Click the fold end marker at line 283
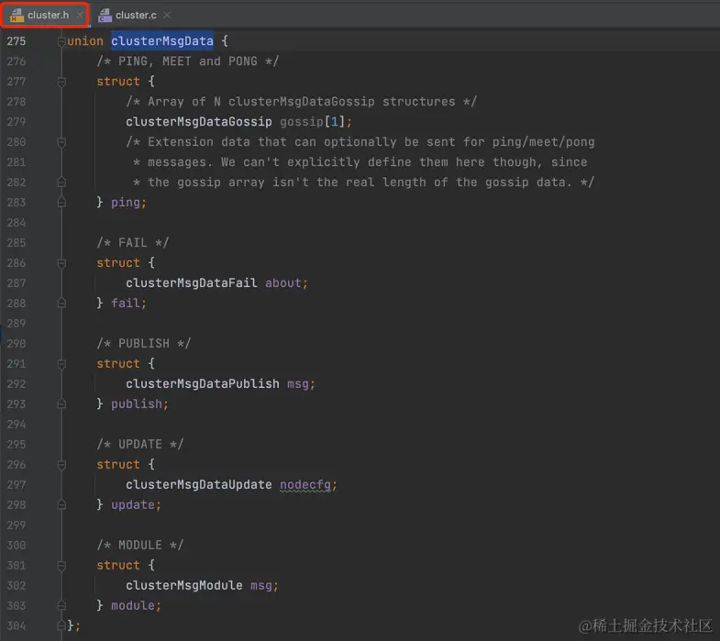 click(x=61, y=203)
